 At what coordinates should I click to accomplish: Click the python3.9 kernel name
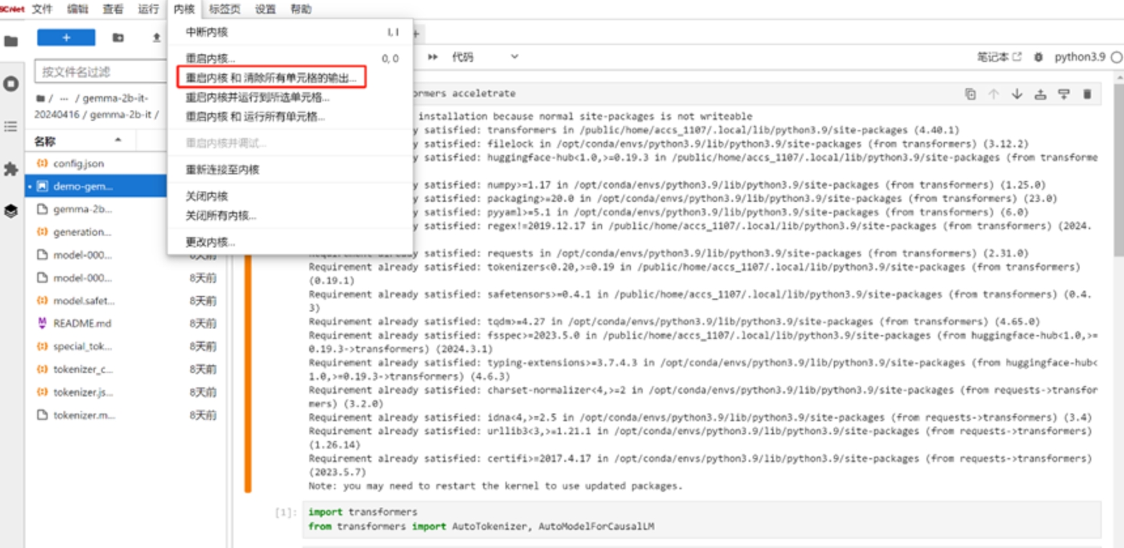(x=1079, y=57)
